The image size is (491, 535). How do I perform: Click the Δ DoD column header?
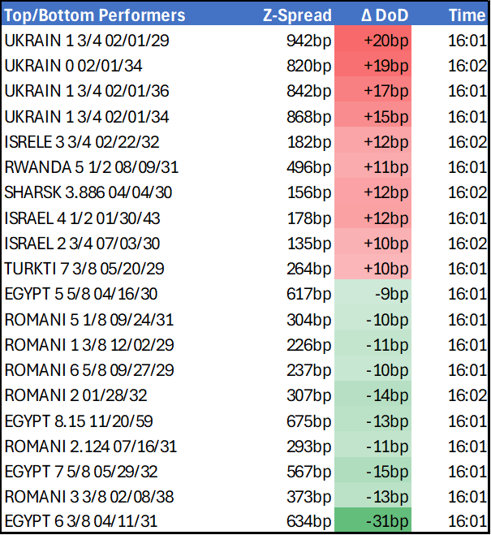(385, 15)
